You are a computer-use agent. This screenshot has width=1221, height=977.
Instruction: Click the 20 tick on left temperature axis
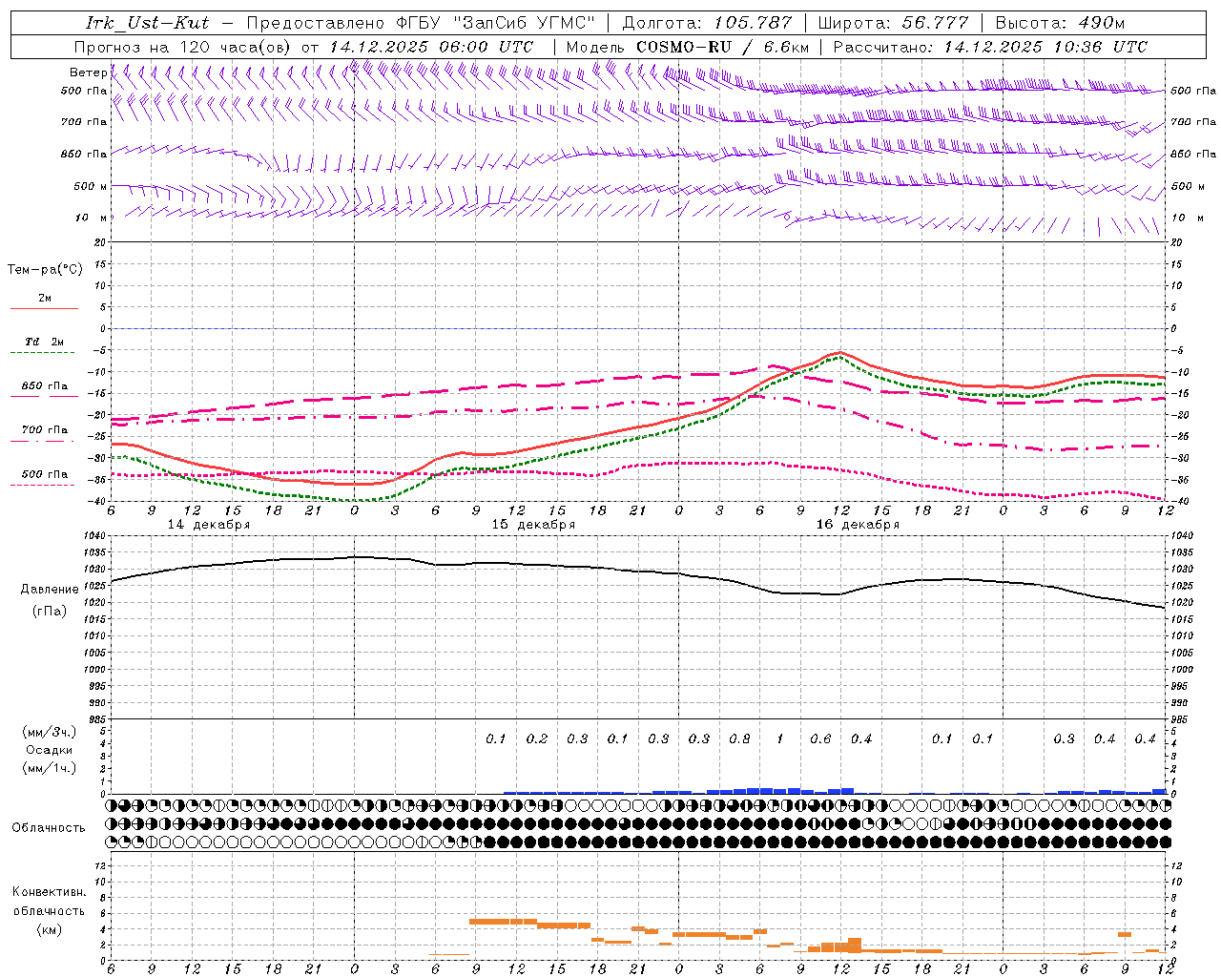click(x=99, y=242)
